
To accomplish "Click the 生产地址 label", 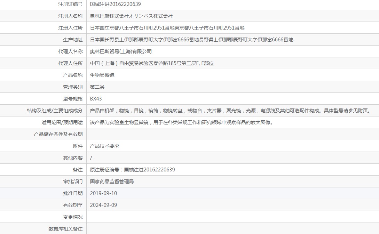I will [73, 40].
